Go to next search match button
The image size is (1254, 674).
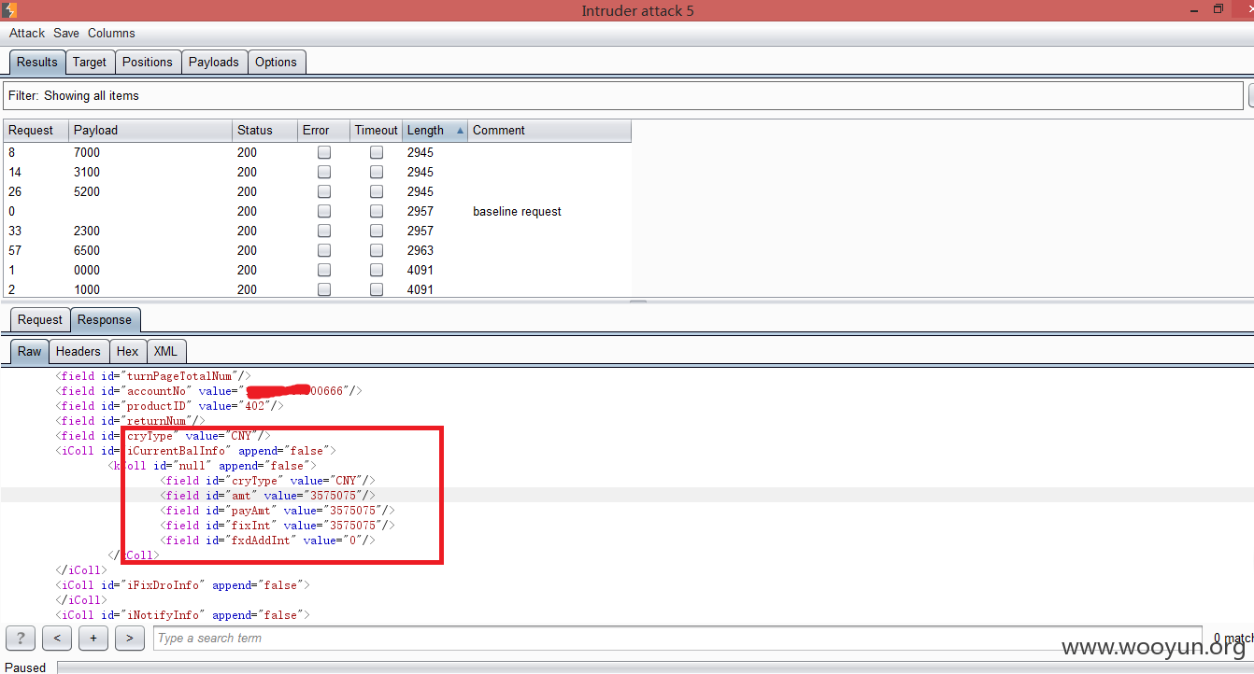(x=130, y=639)
